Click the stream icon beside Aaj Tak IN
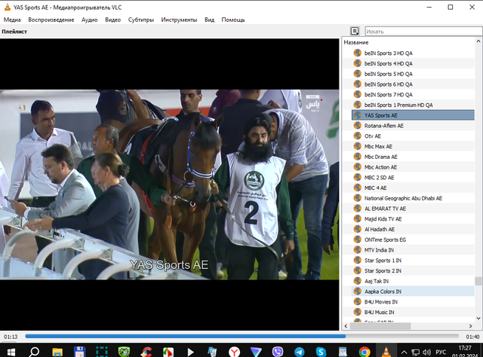The height and width of the screenshot is (357, 483). coord(357,281)
